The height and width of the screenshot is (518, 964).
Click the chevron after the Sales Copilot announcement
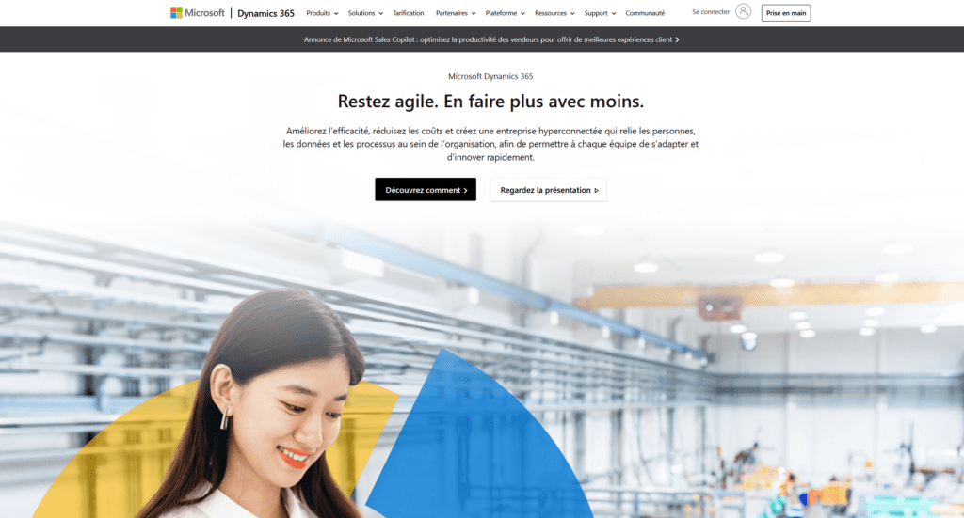(x=678, y=39)
